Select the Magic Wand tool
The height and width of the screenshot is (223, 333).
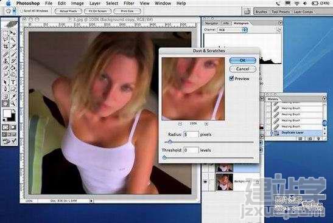point(13,39)
